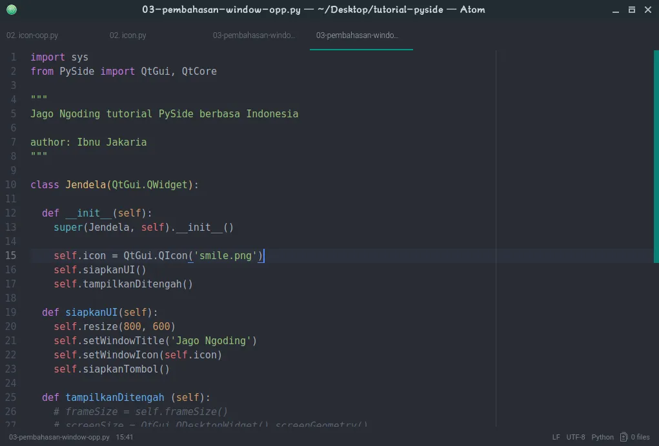
Task: Open the UTF-8 encoding selector
Action: click(x=574, y=436)
